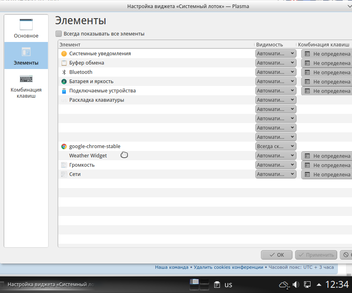Open Наша команда link in browser window
This screenshot has height=293, width=352.
(172, 267)
